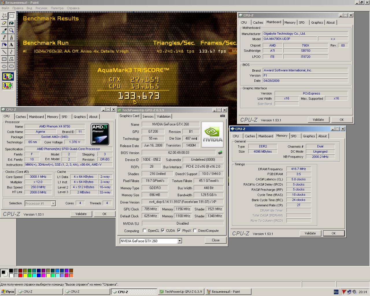Open the Пуск start button
Screen dimensions: 370x296
click(8, 292)
